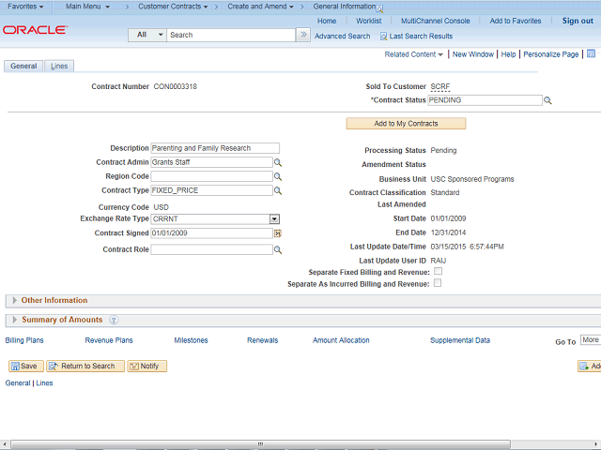This screenshot has width=601, height=450.
Task: Click the Summary of Amounts help icon
Action: (x=114, y=321)
